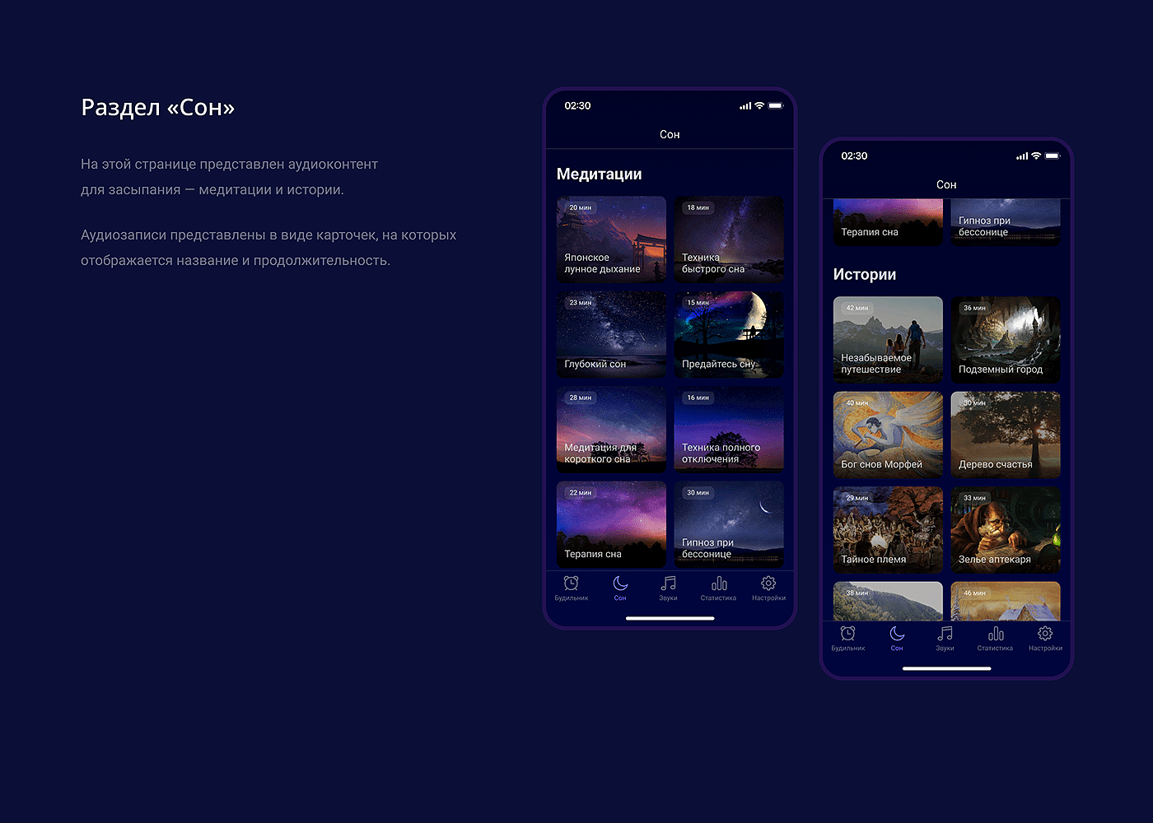Screen dimensions: 1153x823
Task: Open Статистика chart tab on Медитации screen
Action: click(718, 588)
